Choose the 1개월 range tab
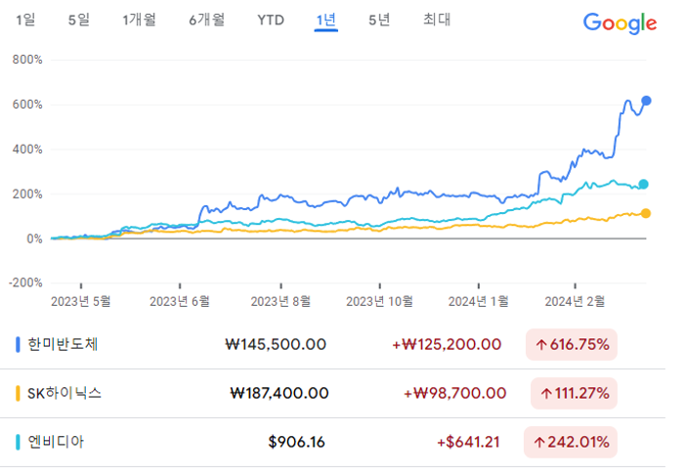686x476 pixels. pos(139,20)
